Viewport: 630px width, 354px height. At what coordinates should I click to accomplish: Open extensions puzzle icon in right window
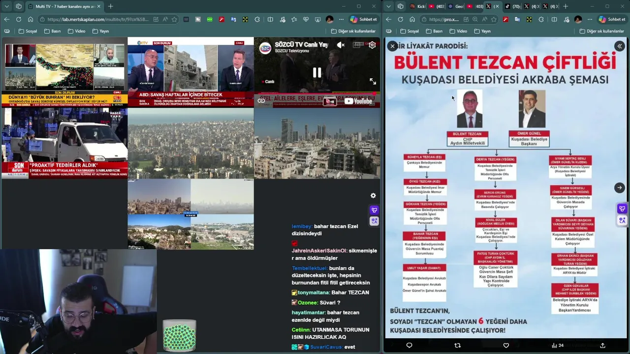541,19
